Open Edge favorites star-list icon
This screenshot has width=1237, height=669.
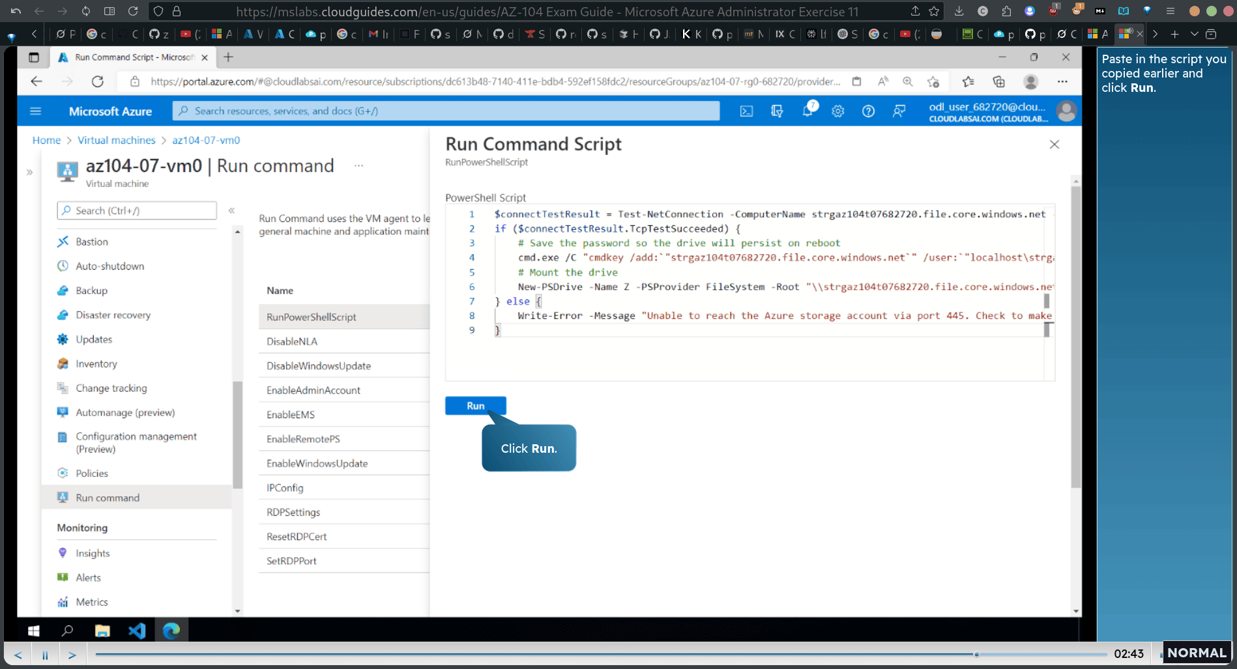[x=968, y=81]
